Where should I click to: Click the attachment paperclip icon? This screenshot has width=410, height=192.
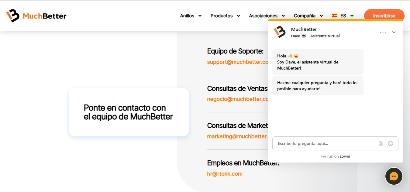coord(381,143)
